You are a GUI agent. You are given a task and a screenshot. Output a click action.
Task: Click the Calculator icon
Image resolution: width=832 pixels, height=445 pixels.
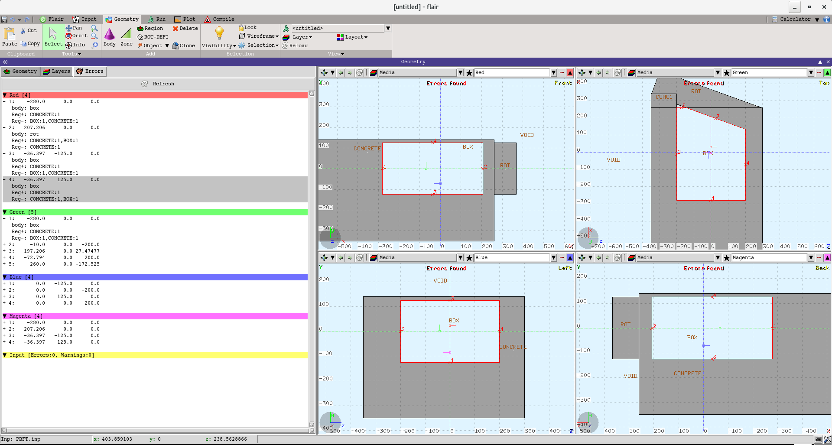click(775, 19)
